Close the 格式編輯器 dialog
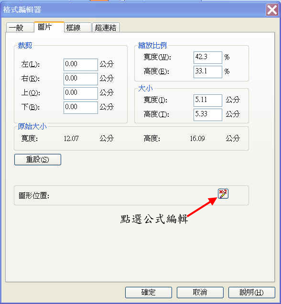 click(272, 10)
